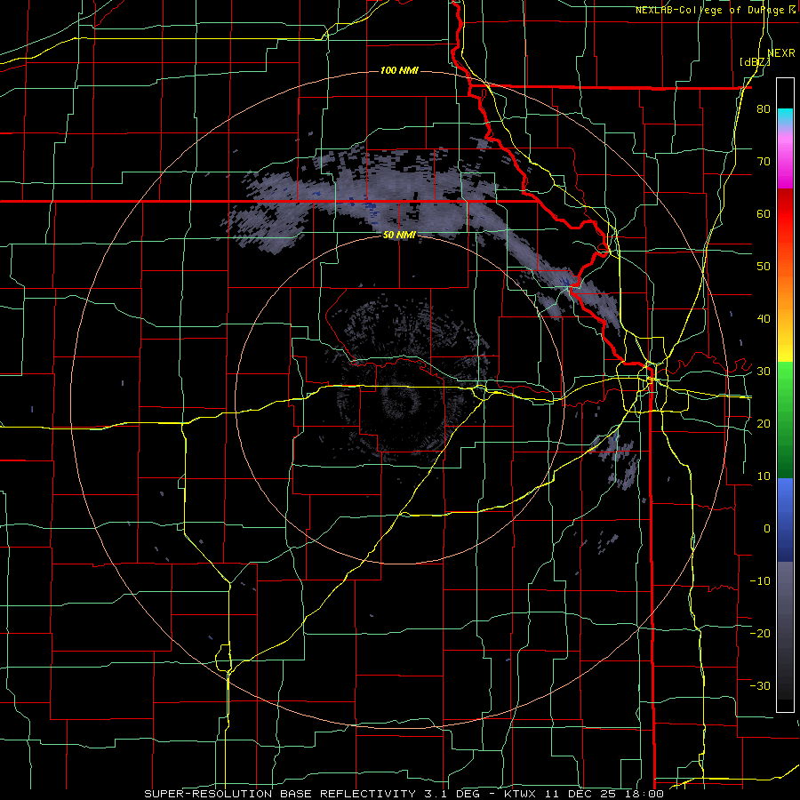Click the -30 value on dBZ scale
This screenshot has height=800, width=800.
click(760, 685)
